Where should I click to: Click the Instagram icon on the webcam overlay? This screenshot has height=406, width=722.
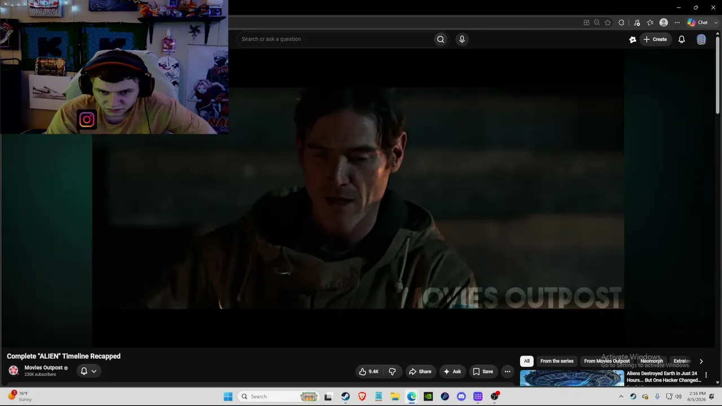[87, 120]
